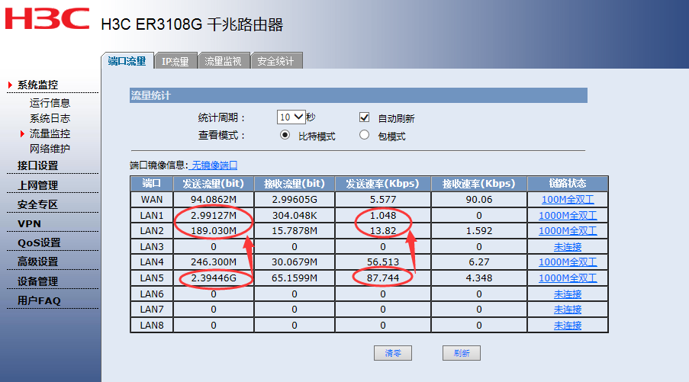The height and width of the screenshot is (382, 689).
Task: Open 网络维护 in sidebar
Action: 50,149
